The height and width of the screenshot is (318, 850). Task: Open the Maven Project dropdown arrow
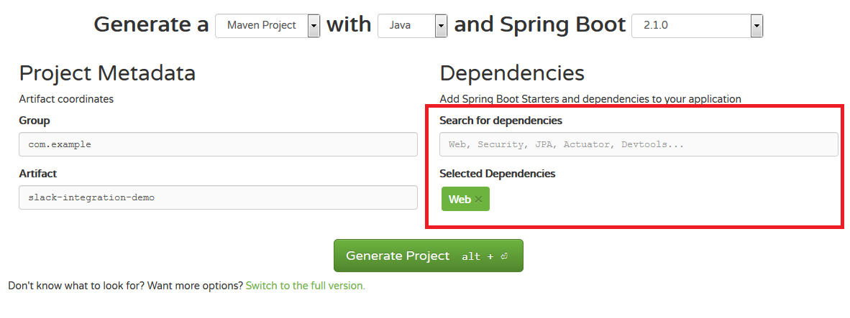314,25
